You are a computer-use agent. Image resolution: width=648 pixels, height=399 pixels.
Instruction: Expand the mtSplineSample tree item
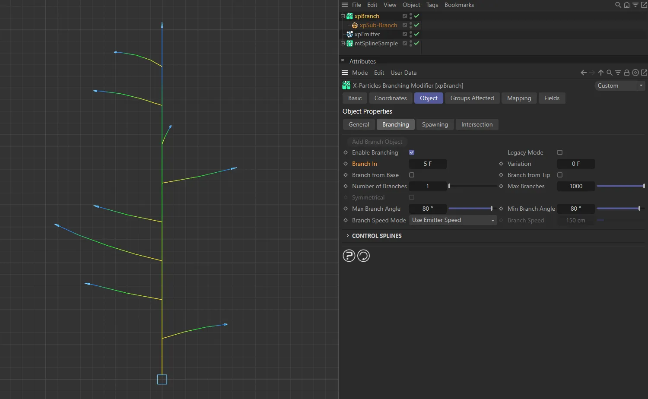point(343,43)
